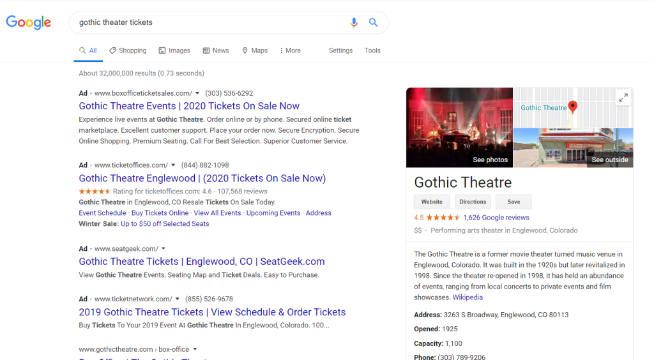Expand the ticketoffices.com ad dropdown arrow
The width and height of the screenshot is (654, 360).
[x=173, y=165]
